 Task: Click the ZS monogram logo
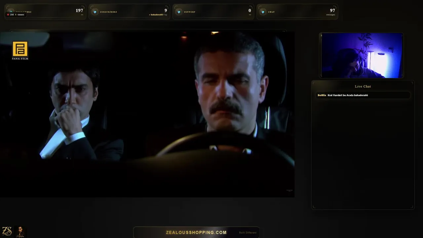tap(7, 231)
